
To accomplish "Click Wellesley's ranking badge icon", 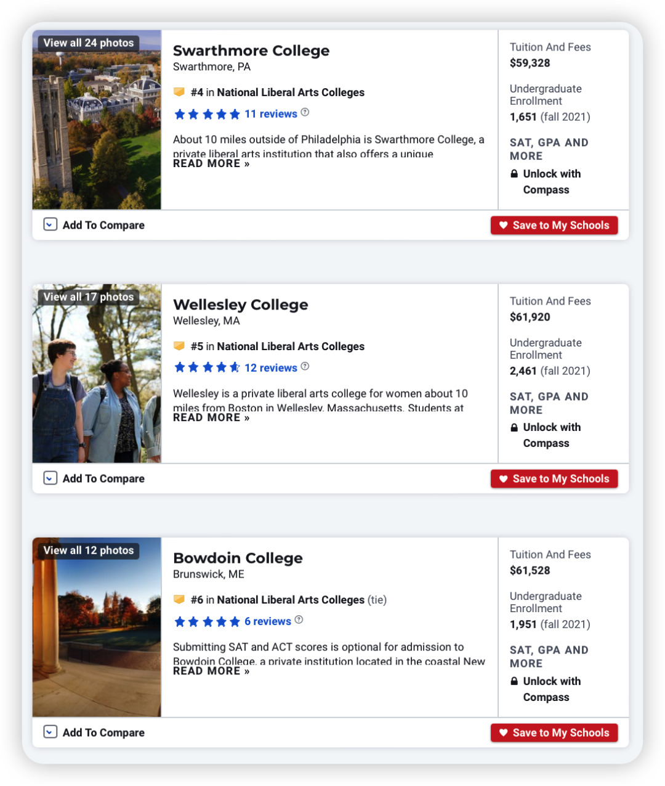I will coord(179,346).
